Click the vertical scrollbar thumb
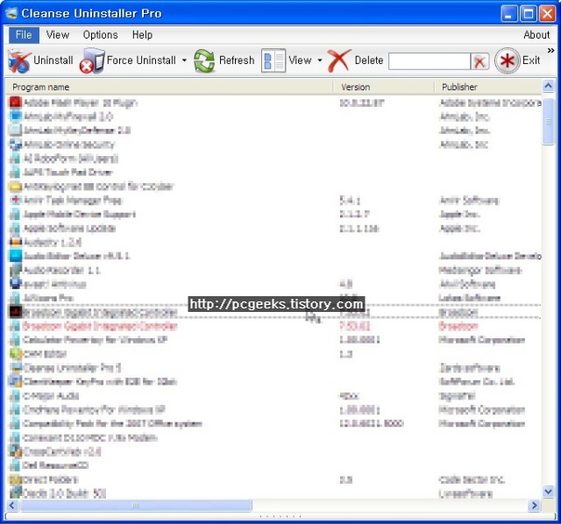 (x=548, y=122)
